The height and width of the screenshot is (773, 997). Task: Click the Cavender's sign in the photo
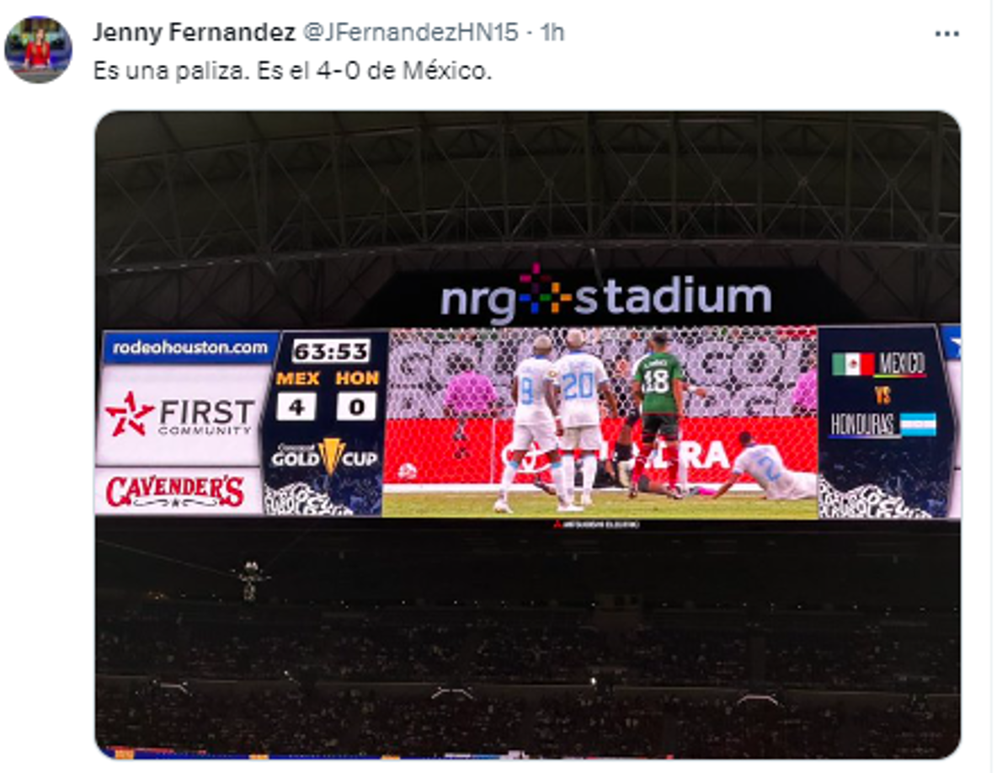(x=175, y=491)
